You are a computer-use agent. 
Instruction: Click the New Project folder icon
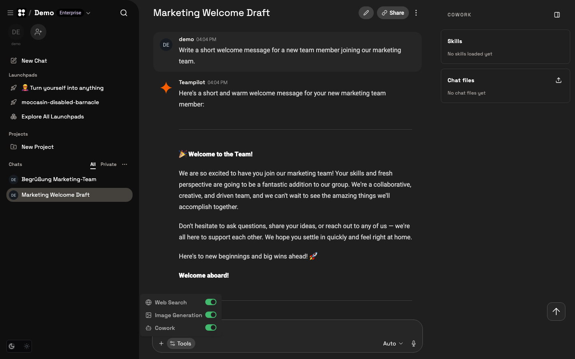pos(14,147)
